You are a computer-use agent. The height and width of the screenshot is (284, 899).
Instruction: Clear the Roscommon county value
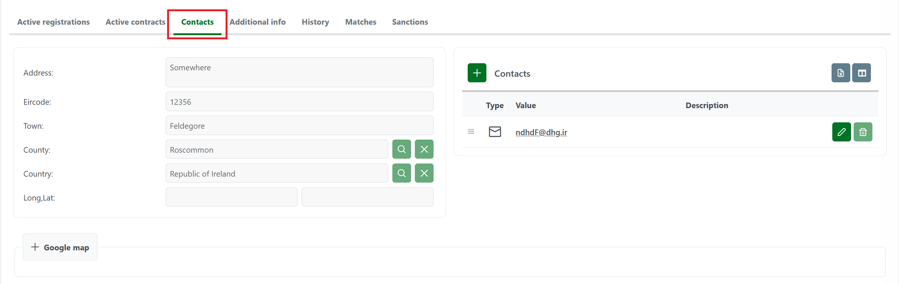click(x=424, y=149)
